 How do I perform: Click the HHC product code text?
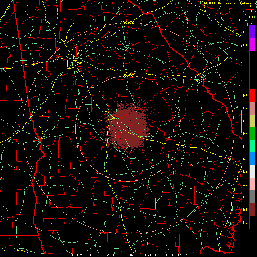tap(251, 17)
